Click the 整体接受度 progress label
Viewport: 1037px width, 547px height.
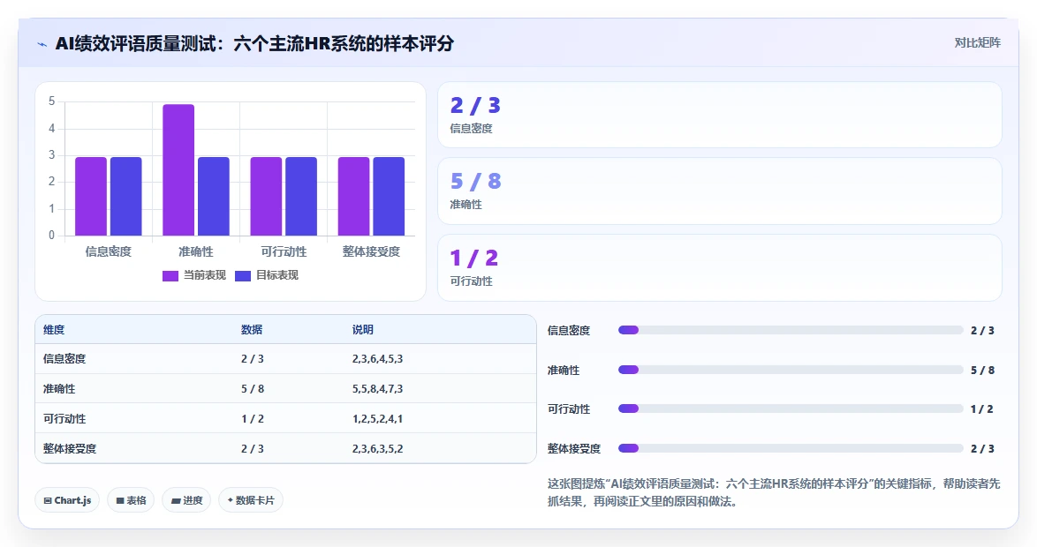pos(574,448)
